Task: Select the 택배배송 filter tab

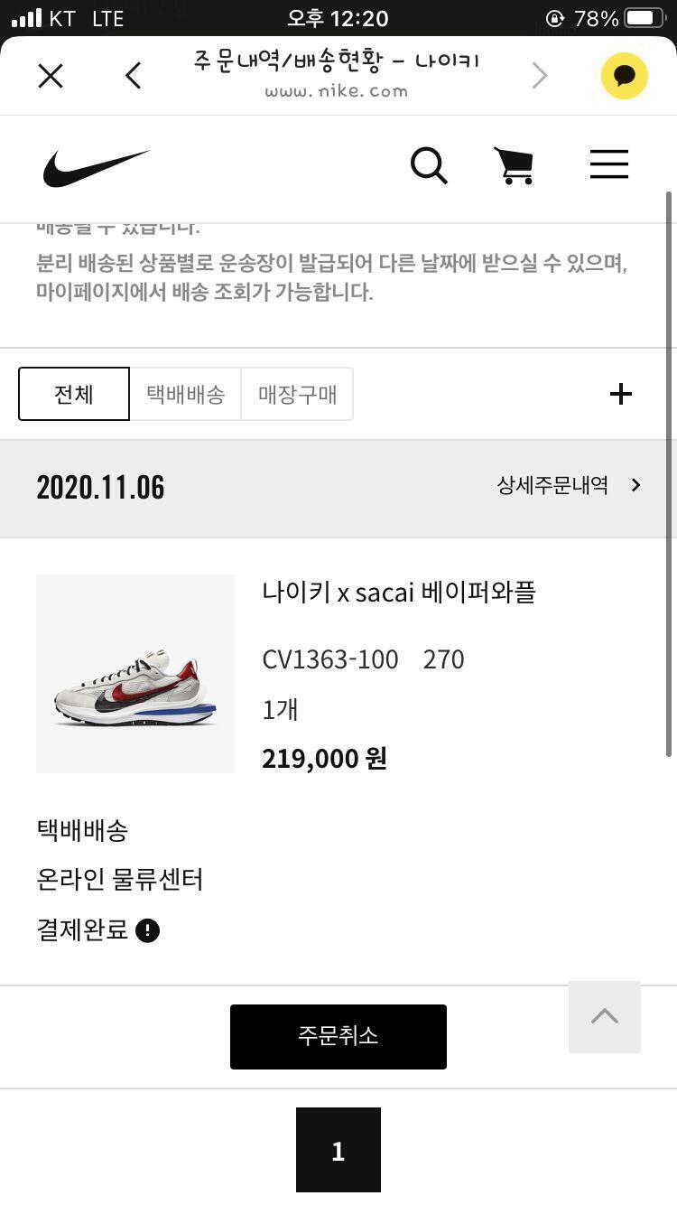Action: coord(185,394)
